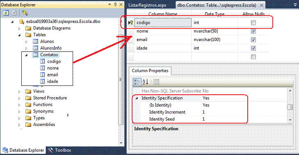Click the Alphabetical sort icon in Column Properties
The height and width of the screenshot is (155, 299).
click(x=145, y=82)
